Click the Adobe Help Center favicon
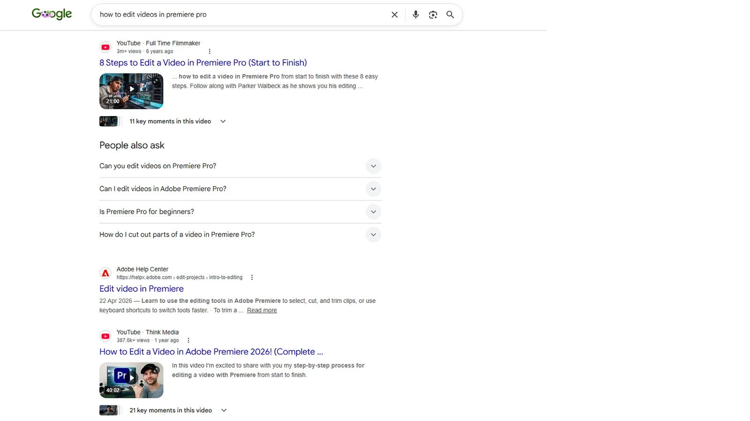 pos(105,273)
